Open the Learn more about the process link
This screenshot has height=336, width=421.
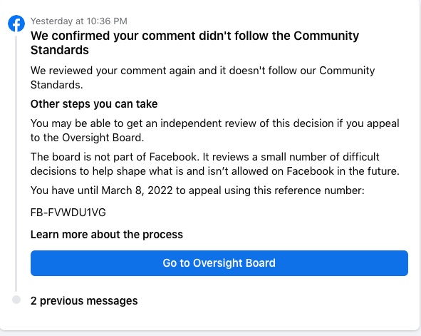pos(107,235)
